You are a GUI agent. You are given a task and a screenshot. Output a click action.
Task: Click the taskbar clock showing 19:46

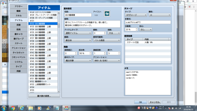[x=188, y=108]
